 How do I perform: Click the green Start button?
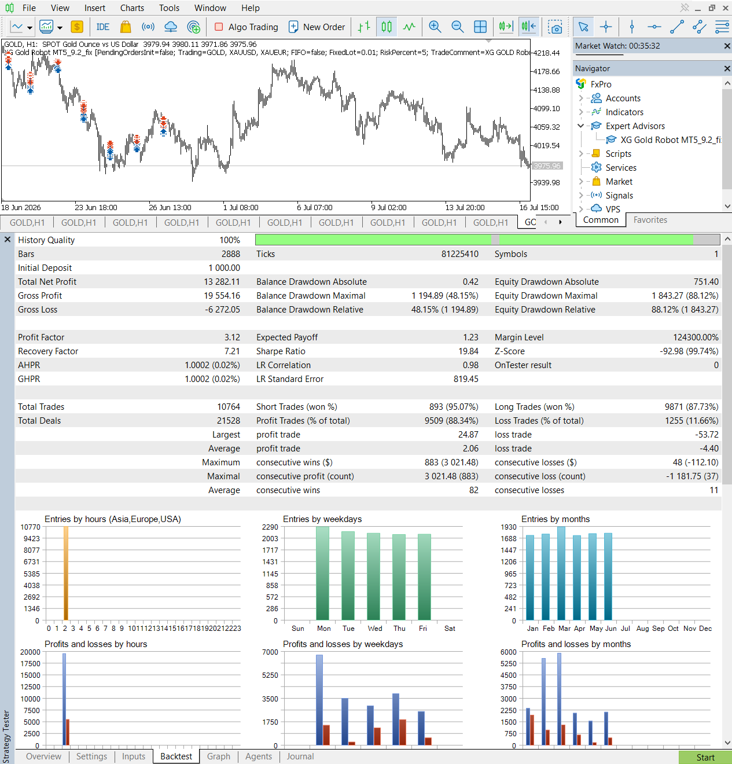[x=705, y=757]
